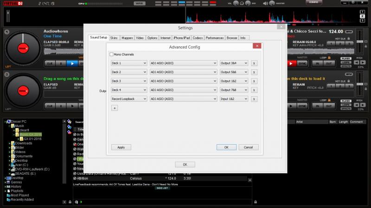The height and width of the screenshot is (208, 371).
Task: Switch to the Browser tab
Action: (232, 38)
